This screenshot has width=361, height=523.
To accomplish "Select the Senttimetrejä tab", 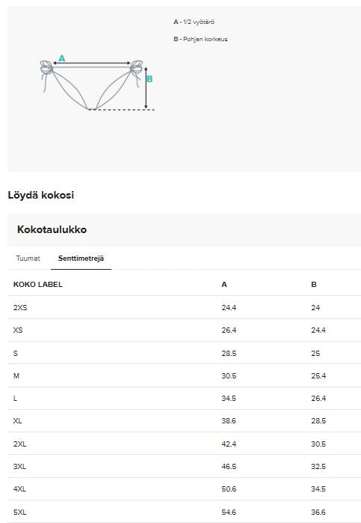I will click(x=81, y=259).
